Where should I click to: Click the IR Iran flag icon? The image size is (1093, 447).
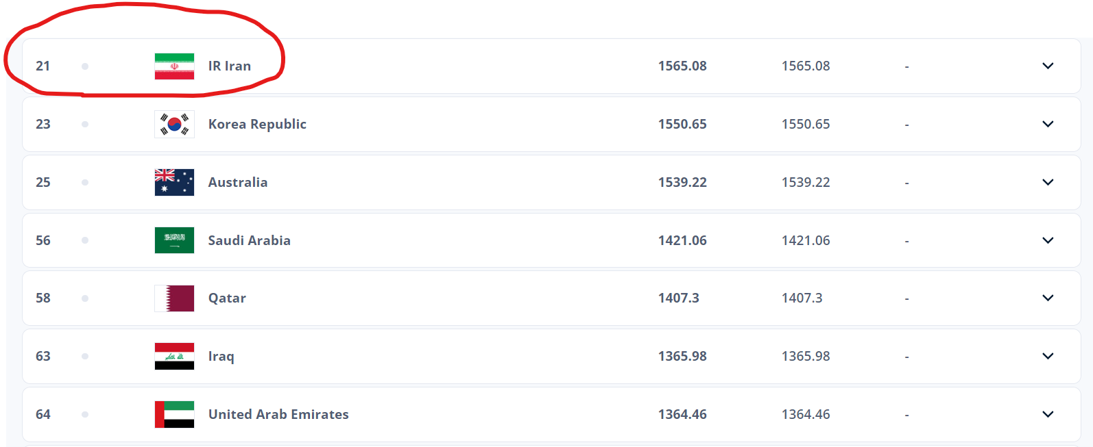click(x=174, y=66)
